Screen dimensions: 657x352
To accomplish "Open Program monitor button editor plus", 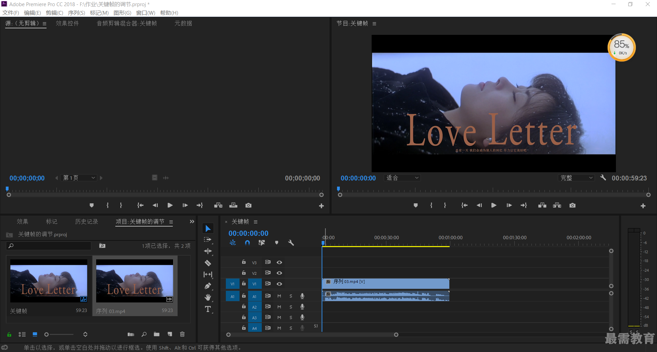I will [643, 206].
